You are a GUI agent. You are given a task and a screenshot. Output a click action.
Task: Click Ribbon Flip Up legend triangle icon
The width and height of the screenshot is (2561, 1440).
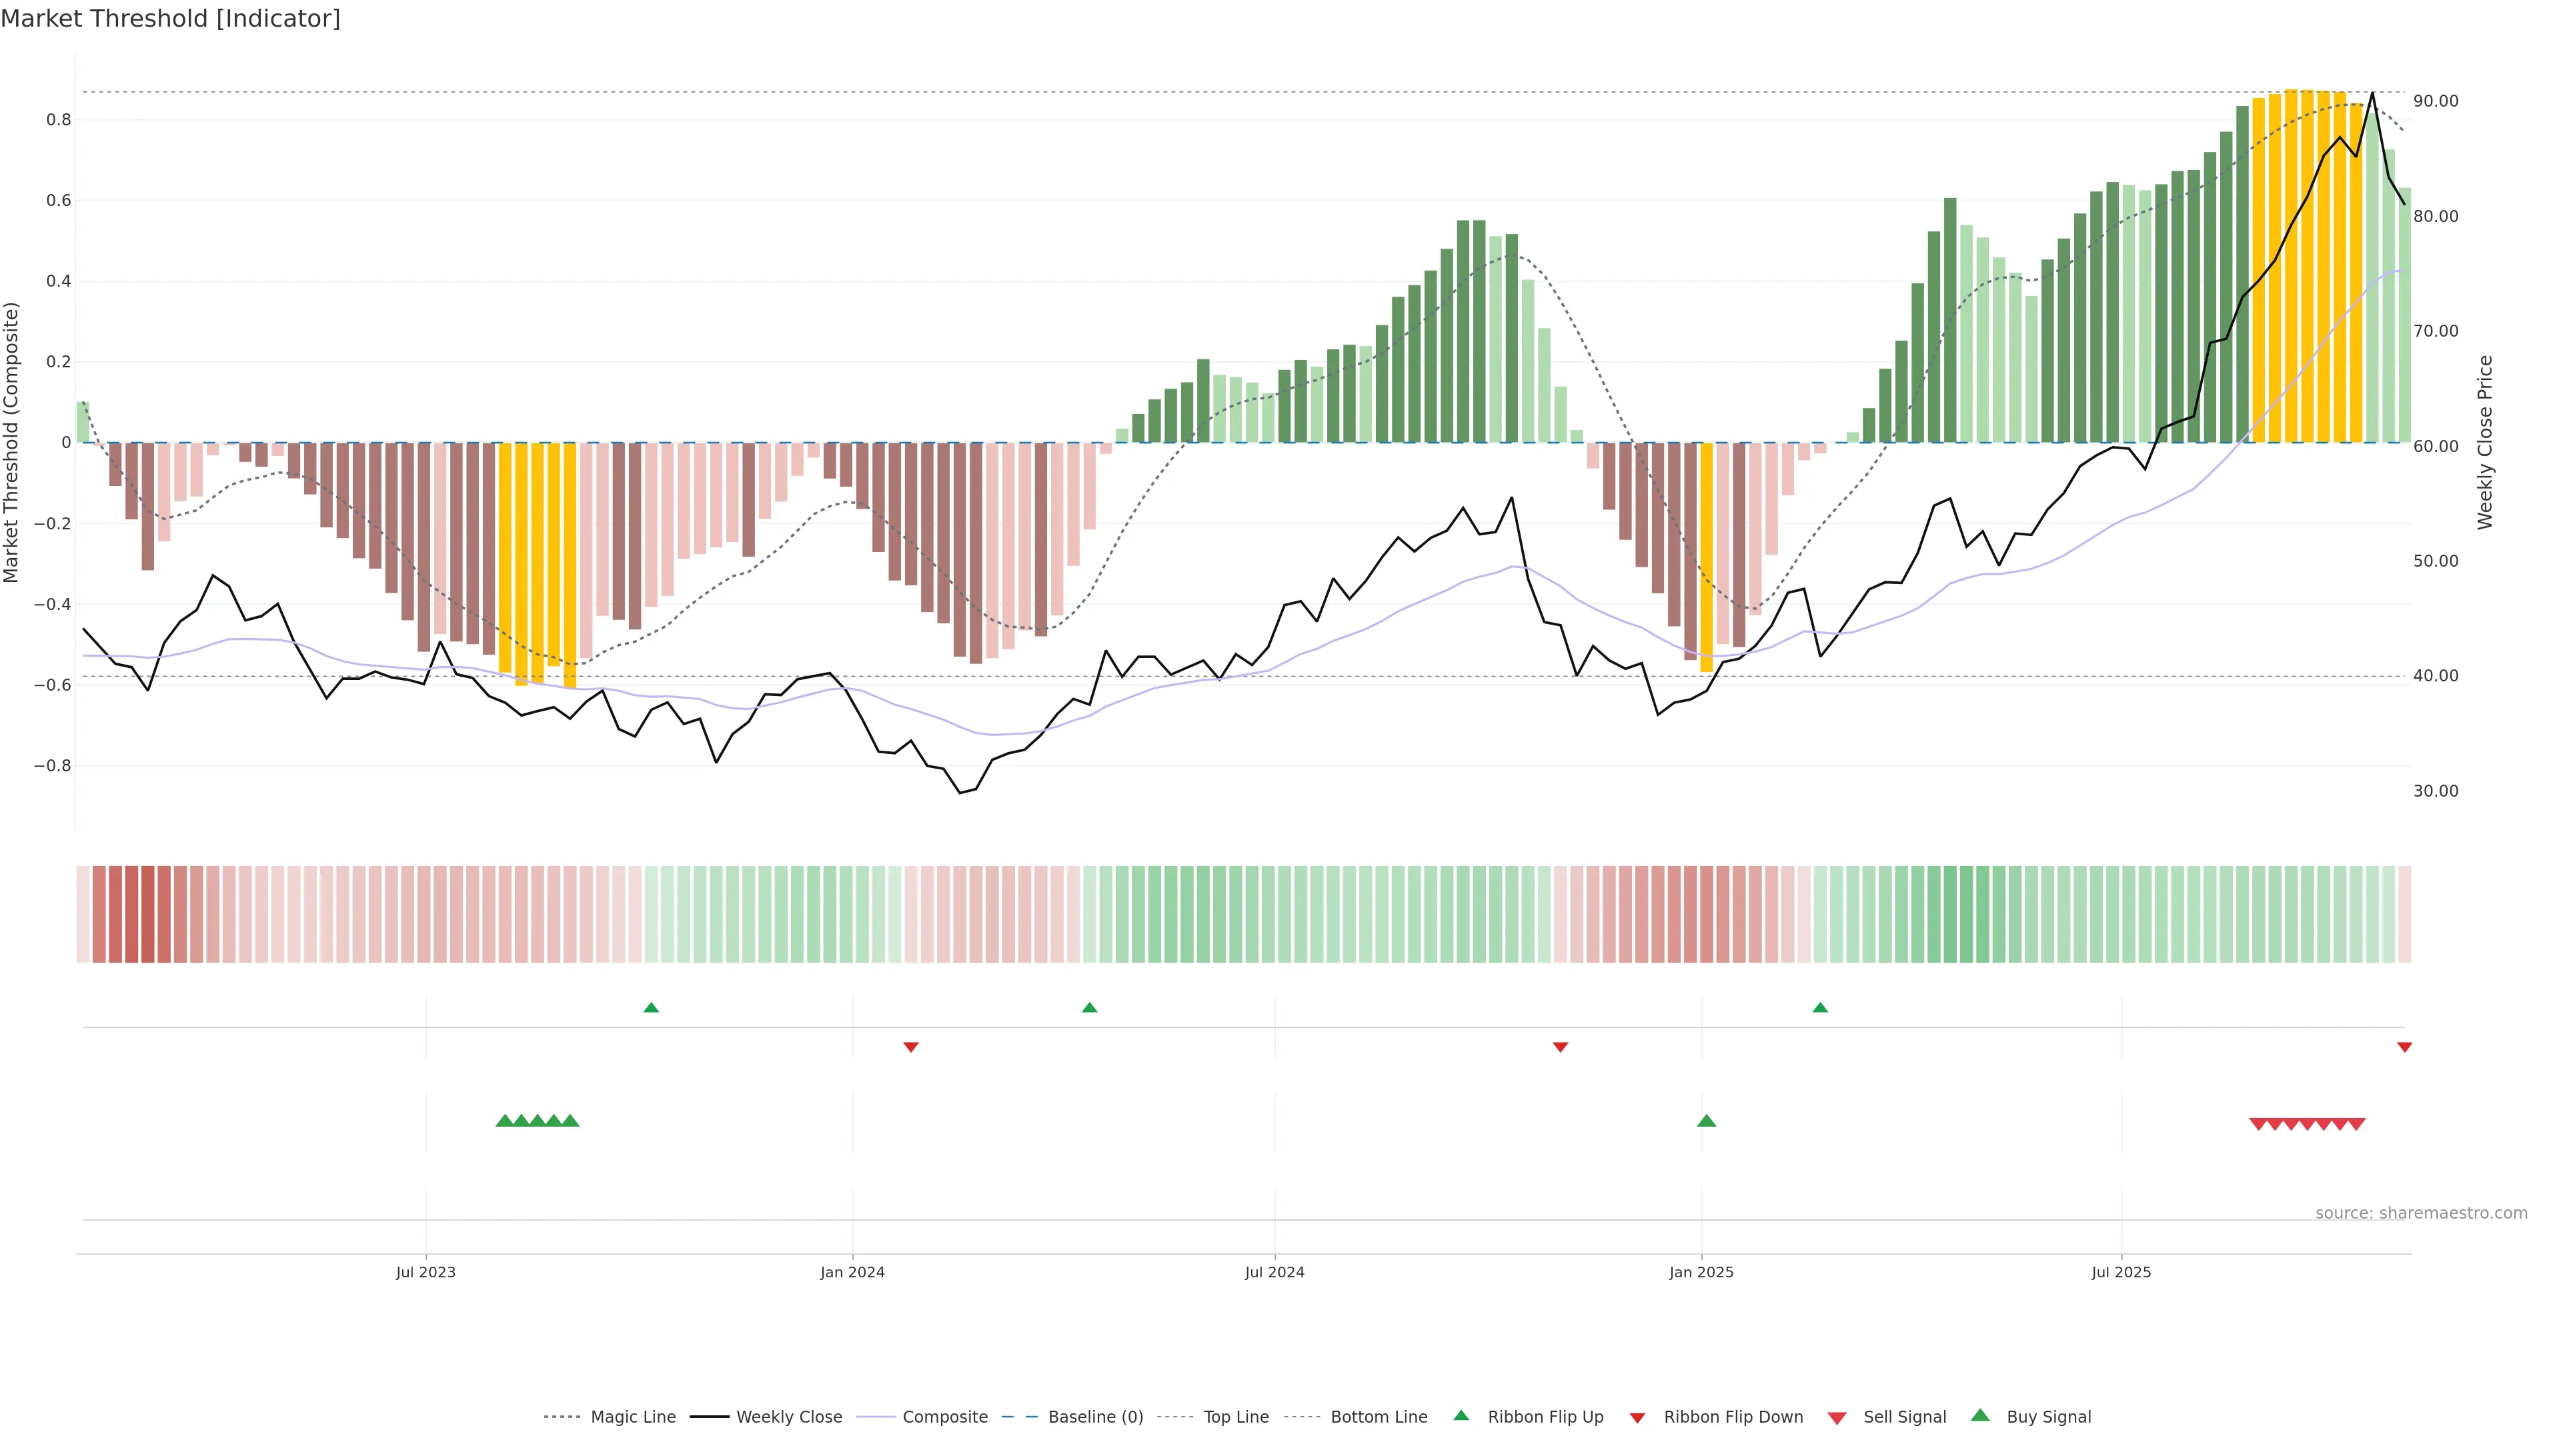[1461, 1415]
